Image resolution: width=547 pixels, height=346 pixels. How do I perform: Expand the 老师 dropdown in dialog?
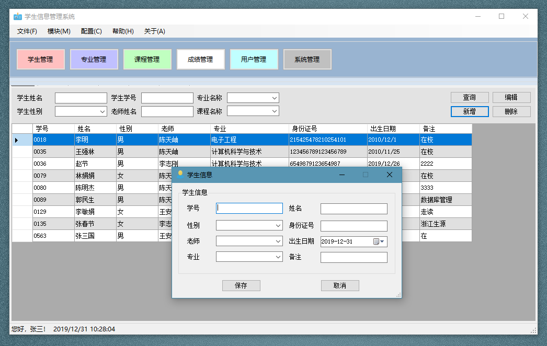click(x=278, y=241)
